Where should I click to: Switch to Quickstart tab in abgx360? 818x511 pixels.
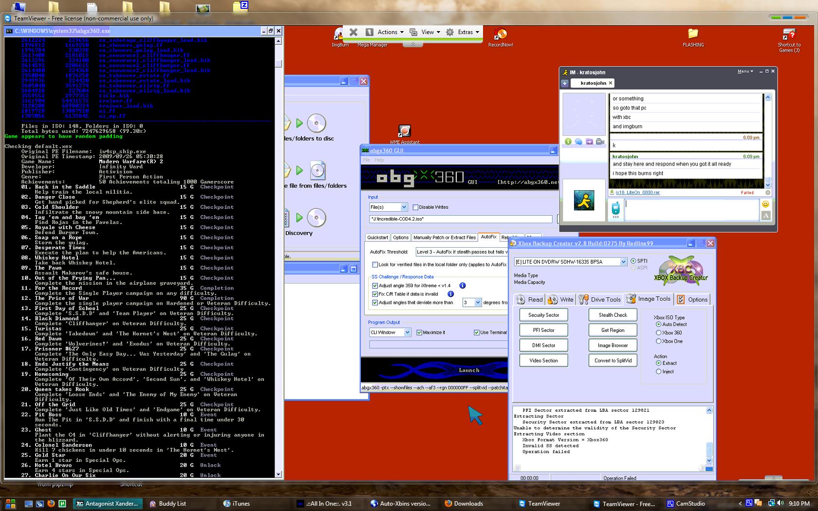click(x=378, y=237)
